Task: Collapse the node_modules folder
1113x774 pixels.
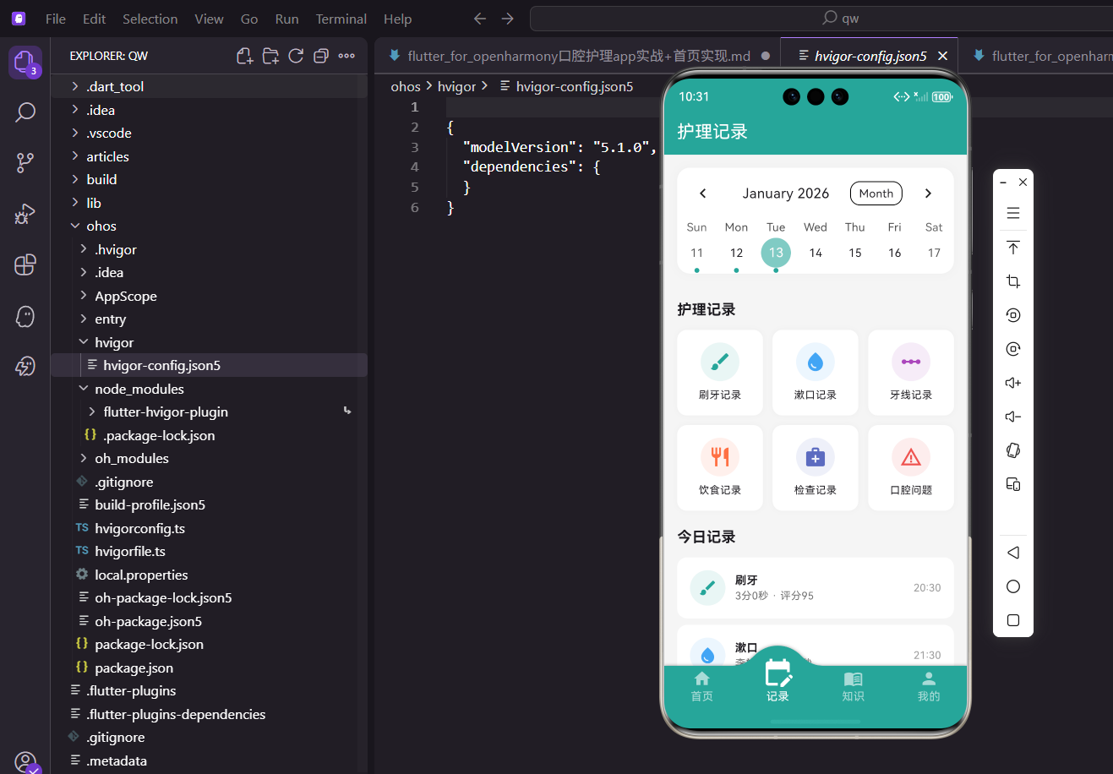Action: [209, 389]
